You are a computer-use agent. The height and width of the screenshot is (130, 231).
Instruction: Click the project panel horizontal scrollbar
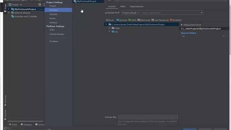(x=25, y=121)
